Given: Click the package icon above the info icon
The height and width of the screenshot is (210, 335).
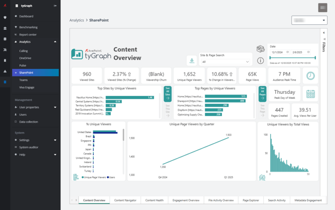Looking at the screenshot, I should (260, 49).
